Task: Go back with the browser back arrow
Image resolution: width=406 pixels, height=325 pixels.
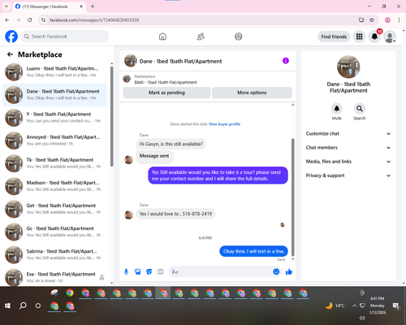Action: 7,20
